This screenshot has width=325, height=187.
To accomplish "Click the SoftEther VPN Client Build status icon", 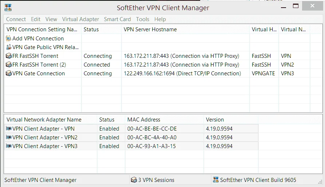I will [x=216, y=180].
